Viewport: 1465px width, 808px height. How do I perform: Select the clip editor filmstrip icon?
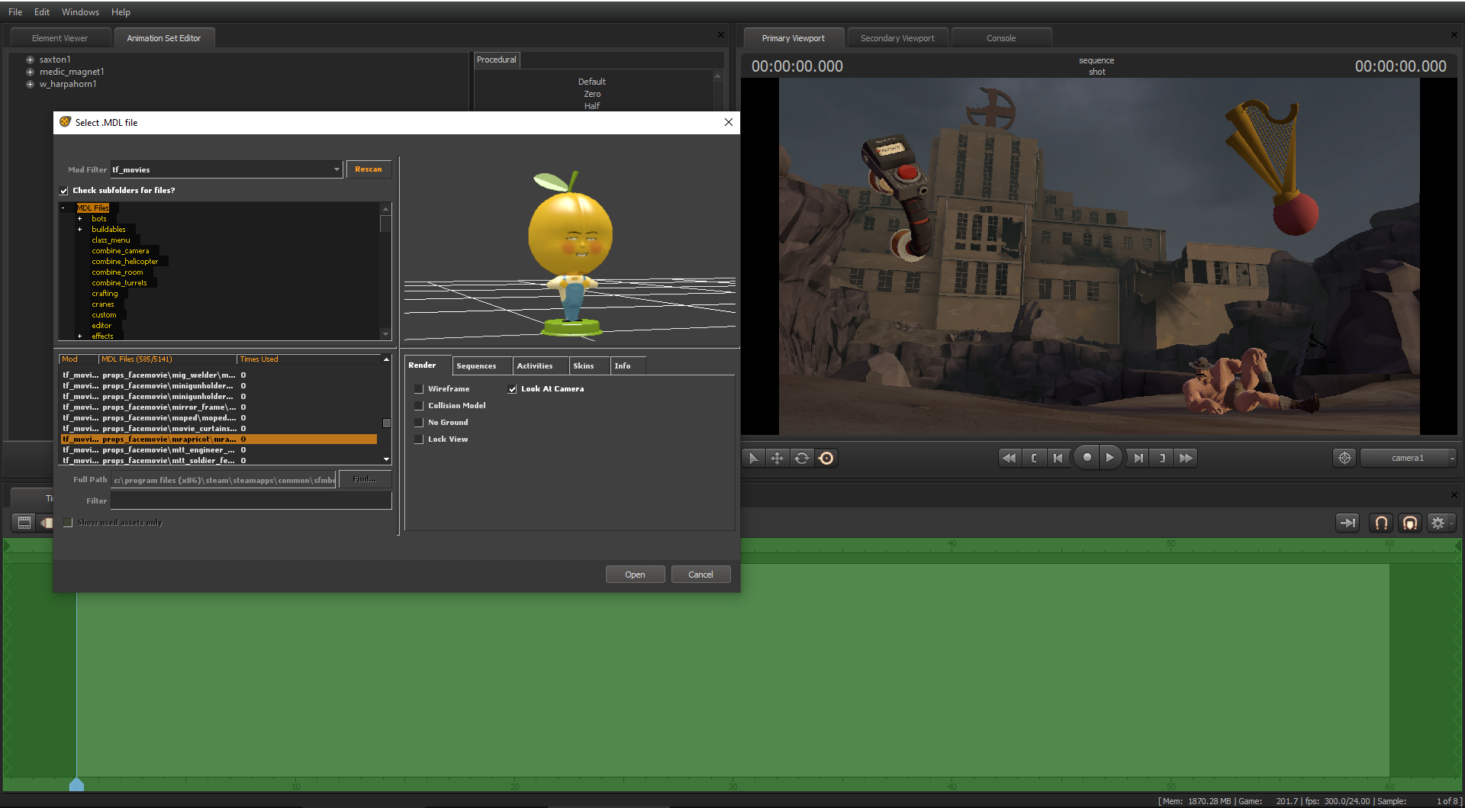(24, 523)
